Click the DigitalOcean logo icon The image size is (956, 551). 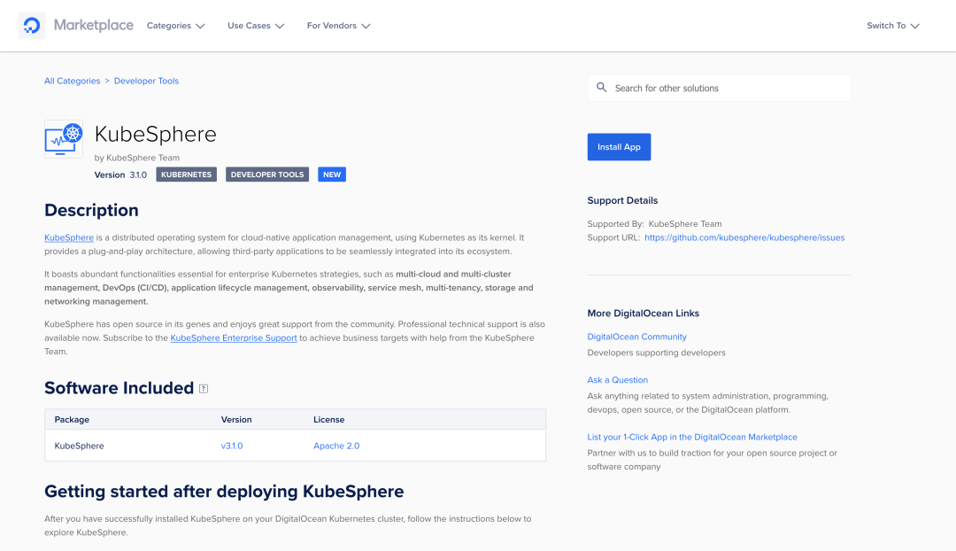pyautogui.click(x=32, y=26)
